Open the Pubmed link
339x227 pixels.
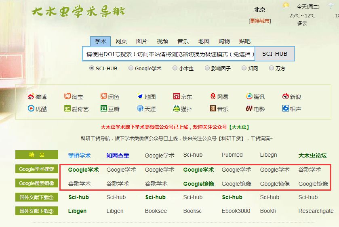point(232,155)
